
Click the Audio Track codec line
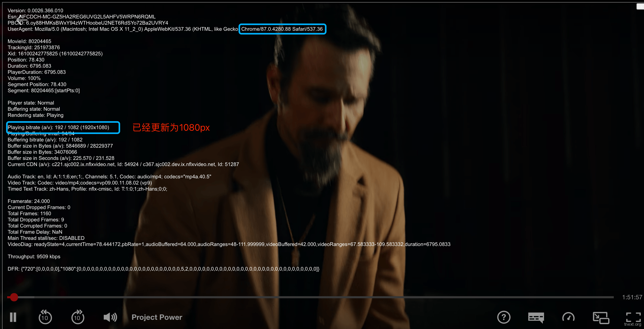(x=109, y=177)
